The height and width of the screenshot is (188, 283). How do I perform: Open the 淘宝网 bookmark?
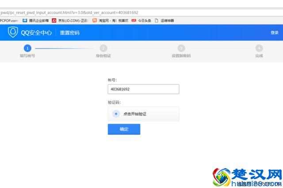click(x=110, y=21)
